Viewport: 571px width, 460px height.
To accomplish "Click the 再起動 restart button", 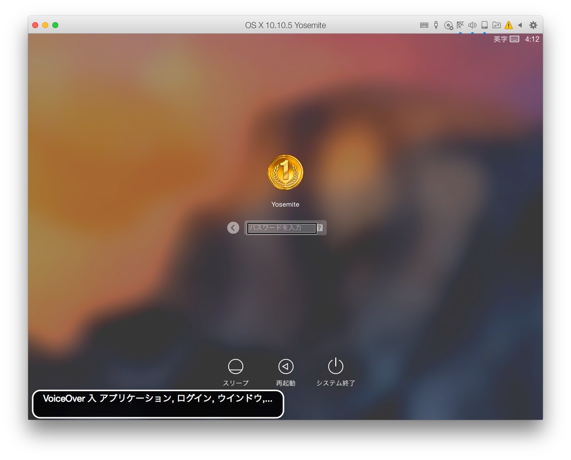I will [x=285, y=372].
